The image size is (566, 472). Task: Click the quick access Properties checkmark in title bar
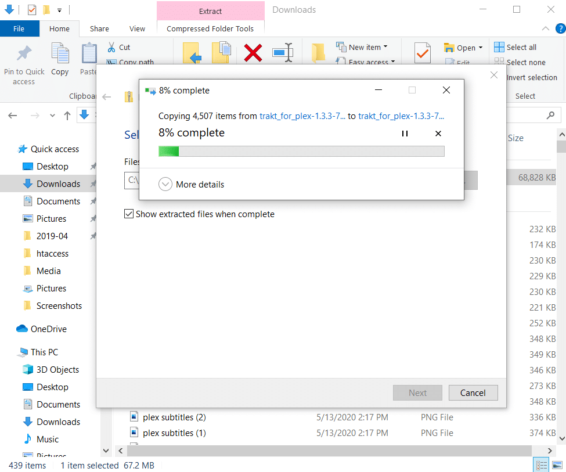click(x=32, y=10)
